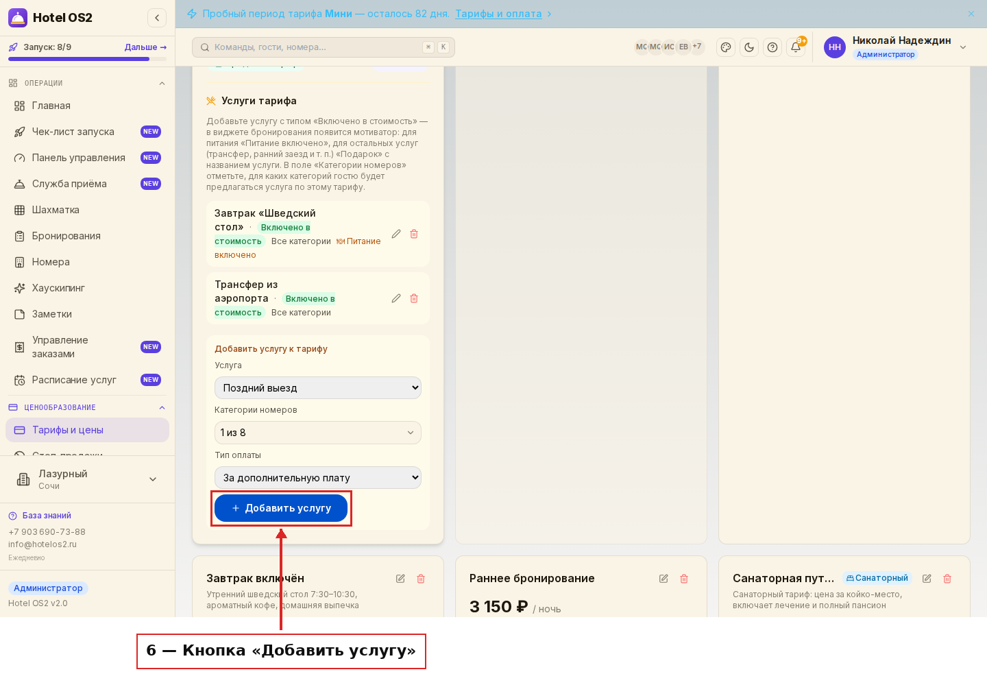
Task: Click the Главная grid icon
Action: point(19,106)
